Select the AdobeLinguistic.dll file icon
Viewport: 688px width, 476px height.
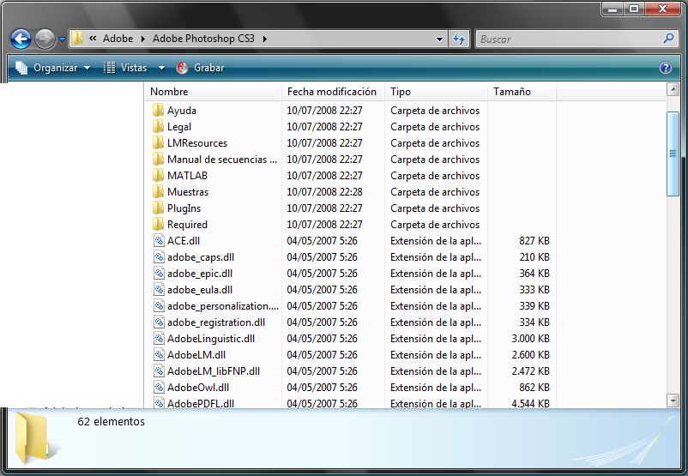pyautogui.click(x=159, y=338)
